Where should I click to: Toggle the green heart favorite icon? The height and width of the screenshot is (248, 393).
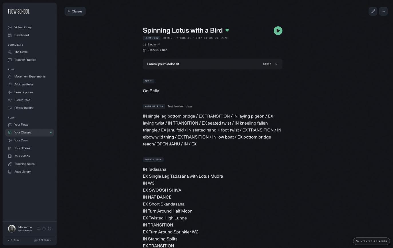click(x=227, y=30)
